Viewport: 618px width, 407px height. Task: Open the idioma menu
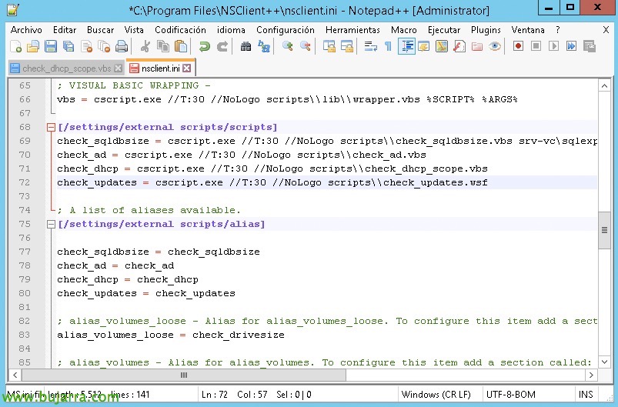231,30
